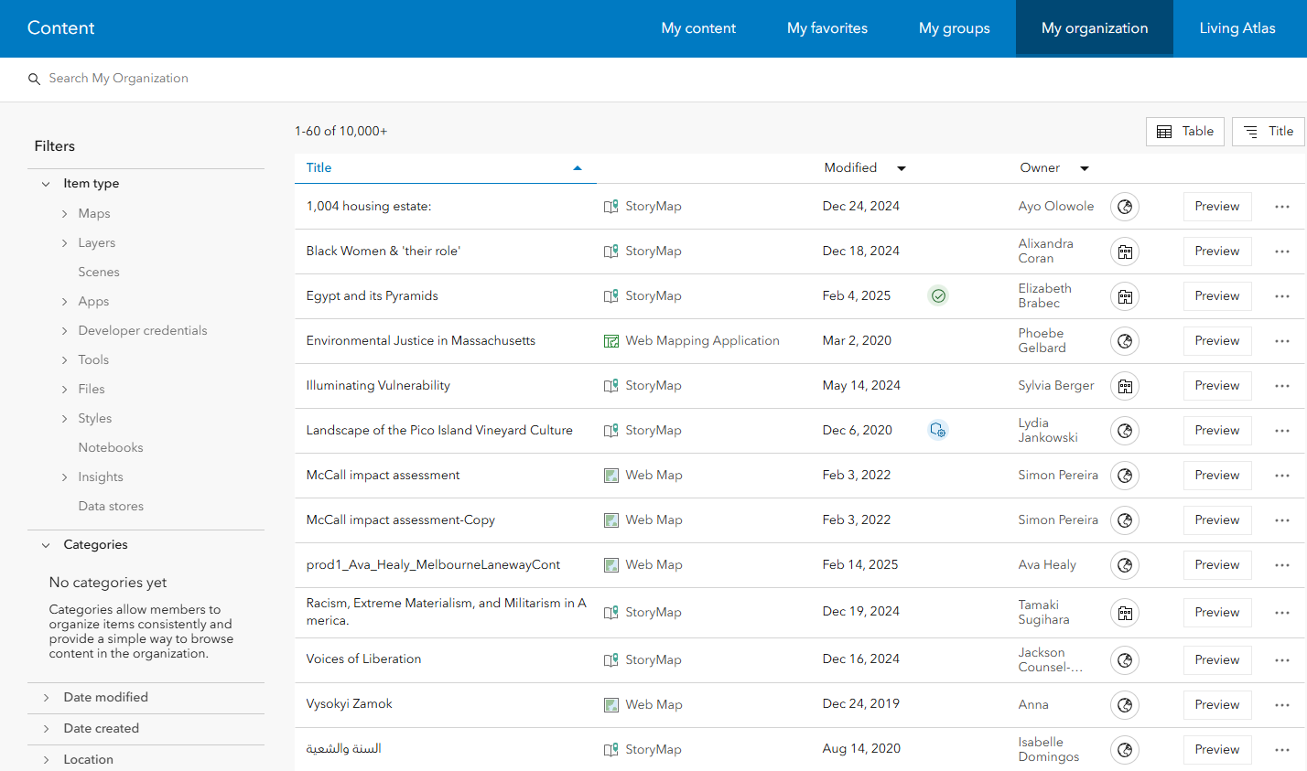
Task: Open owner Simon Pereira on McCall impact assessment
Action: (1058, 476)
